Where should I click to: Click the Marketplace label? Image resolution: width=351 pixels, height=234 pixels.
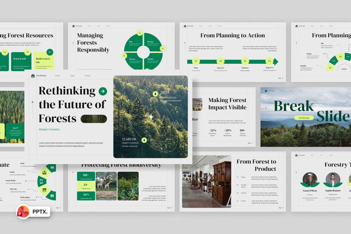coord(25,197)
